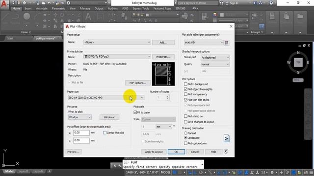Click the TOP face of ViewCube
314x176 pixels.
pos(298,62)
